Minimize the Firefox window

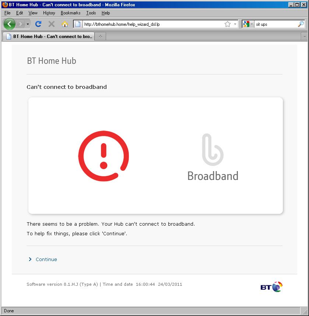point(291,5)
